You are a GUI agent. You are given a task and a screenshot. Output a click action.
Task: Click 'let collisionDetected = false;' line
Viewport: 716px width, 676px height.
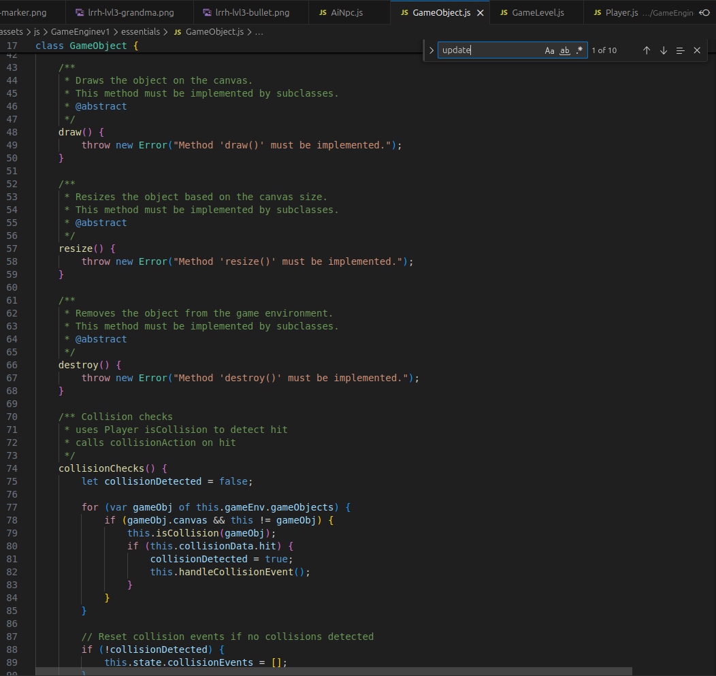(x=167, y=481)
